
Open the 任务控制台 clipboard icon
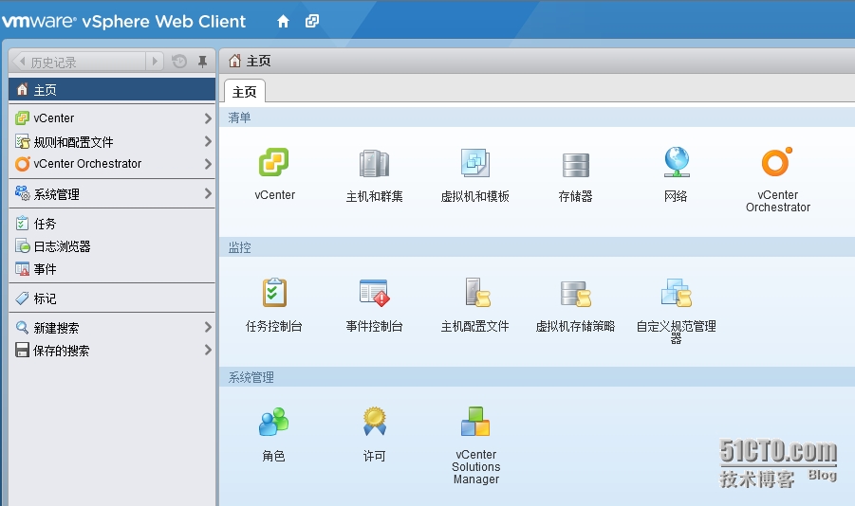[274, 293]
